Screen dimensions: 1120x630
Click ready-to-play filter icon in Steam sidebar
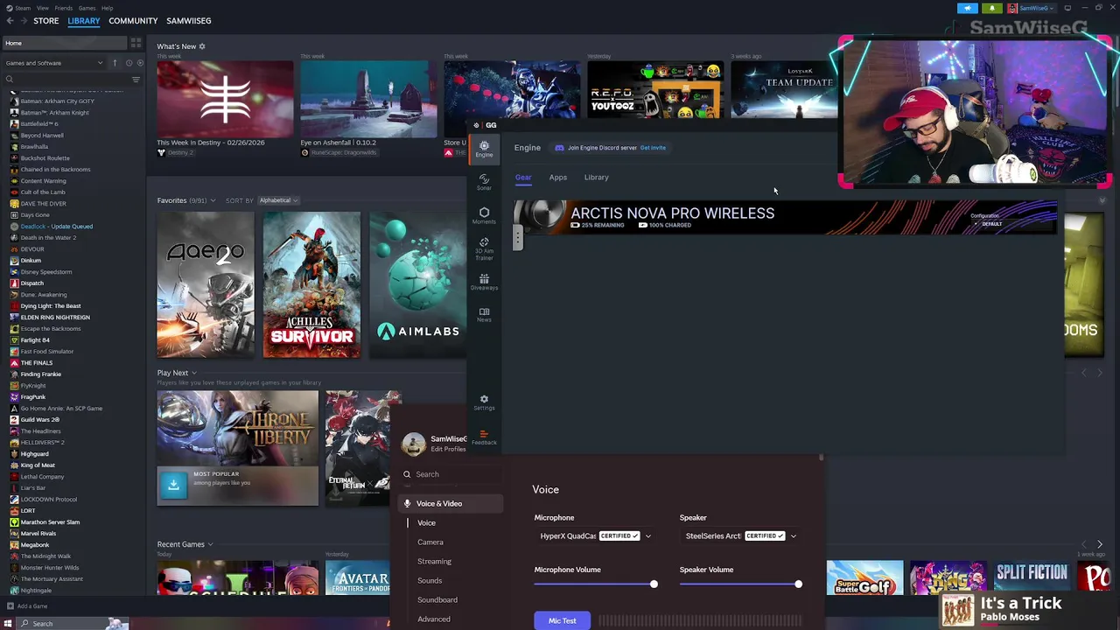click(140, 63)
